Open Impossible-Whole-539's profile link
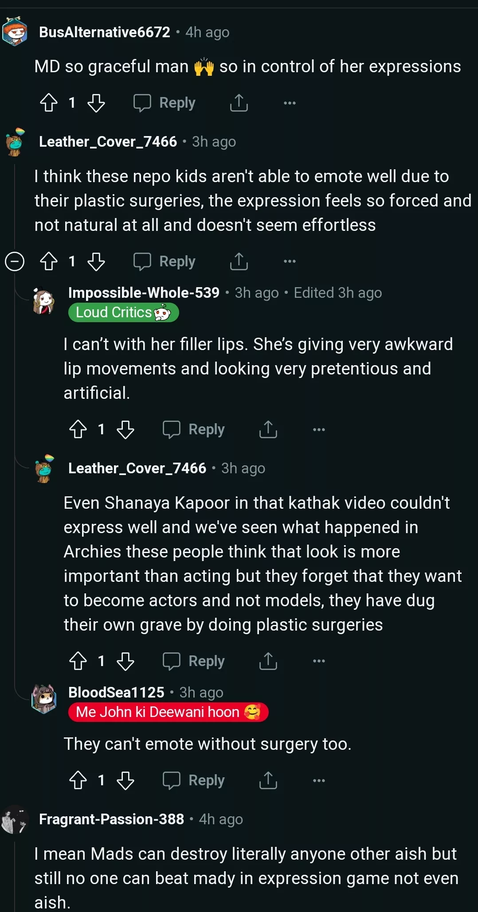 click(x=144, y=292)
